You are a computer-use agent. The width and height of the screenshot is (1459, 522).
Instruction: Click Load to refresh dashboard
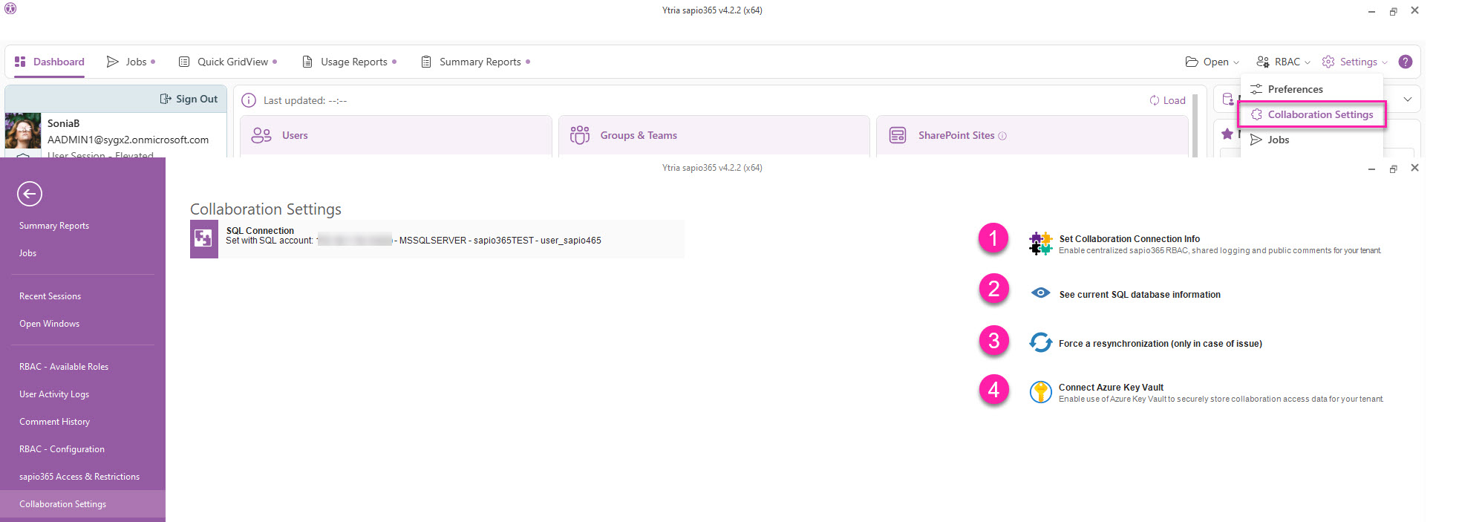(x=1168, y=100)
